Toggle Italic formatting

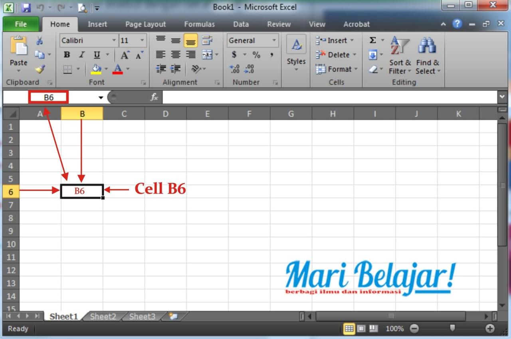click(x=81, y=55)
